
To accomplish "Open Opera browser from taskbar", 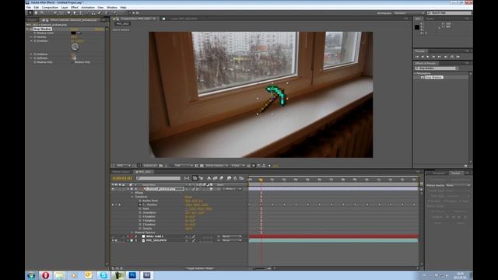I will pos(45,275).
